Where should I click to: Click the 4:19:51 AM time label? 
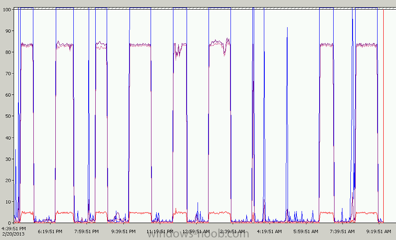(269, 231)
